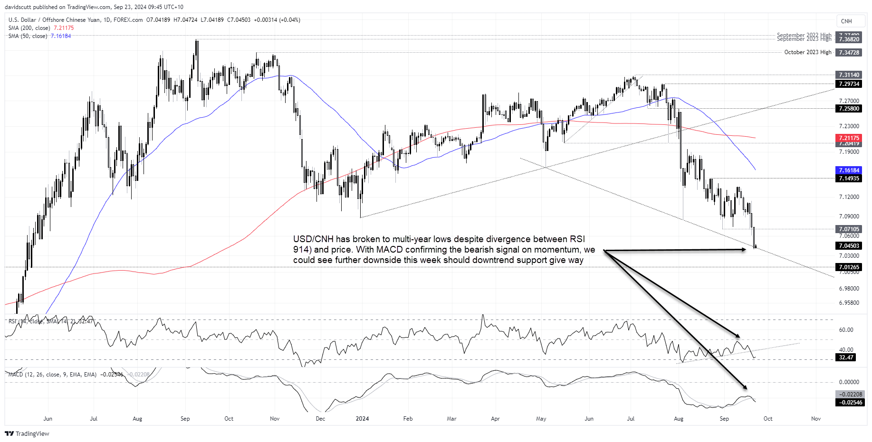Click the Apr label on the time axis
Screen dimensions: 872x442
tap(495, 419)
